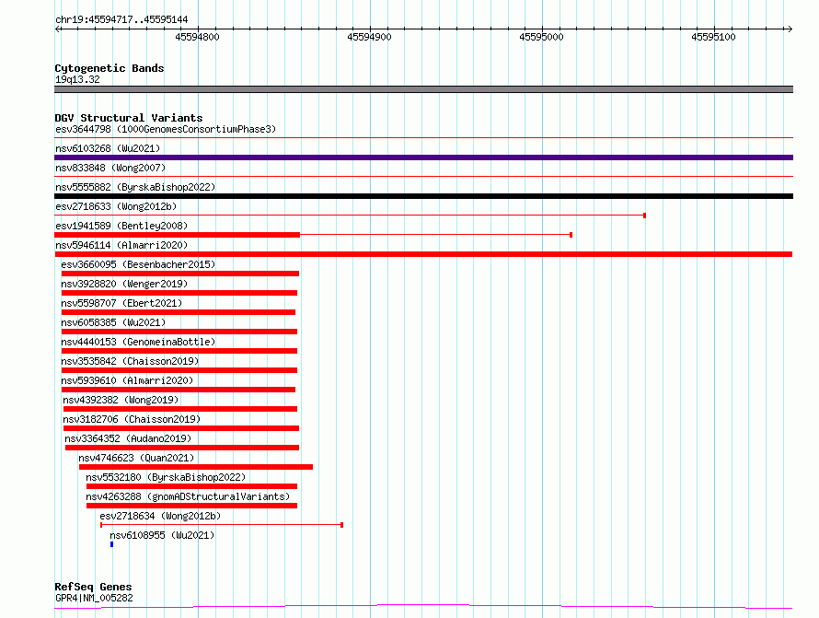The width and height of the screenshot is (819, 618).
Task: Click the nsv5946114 full-width red bar
Action: click(423, 254)
